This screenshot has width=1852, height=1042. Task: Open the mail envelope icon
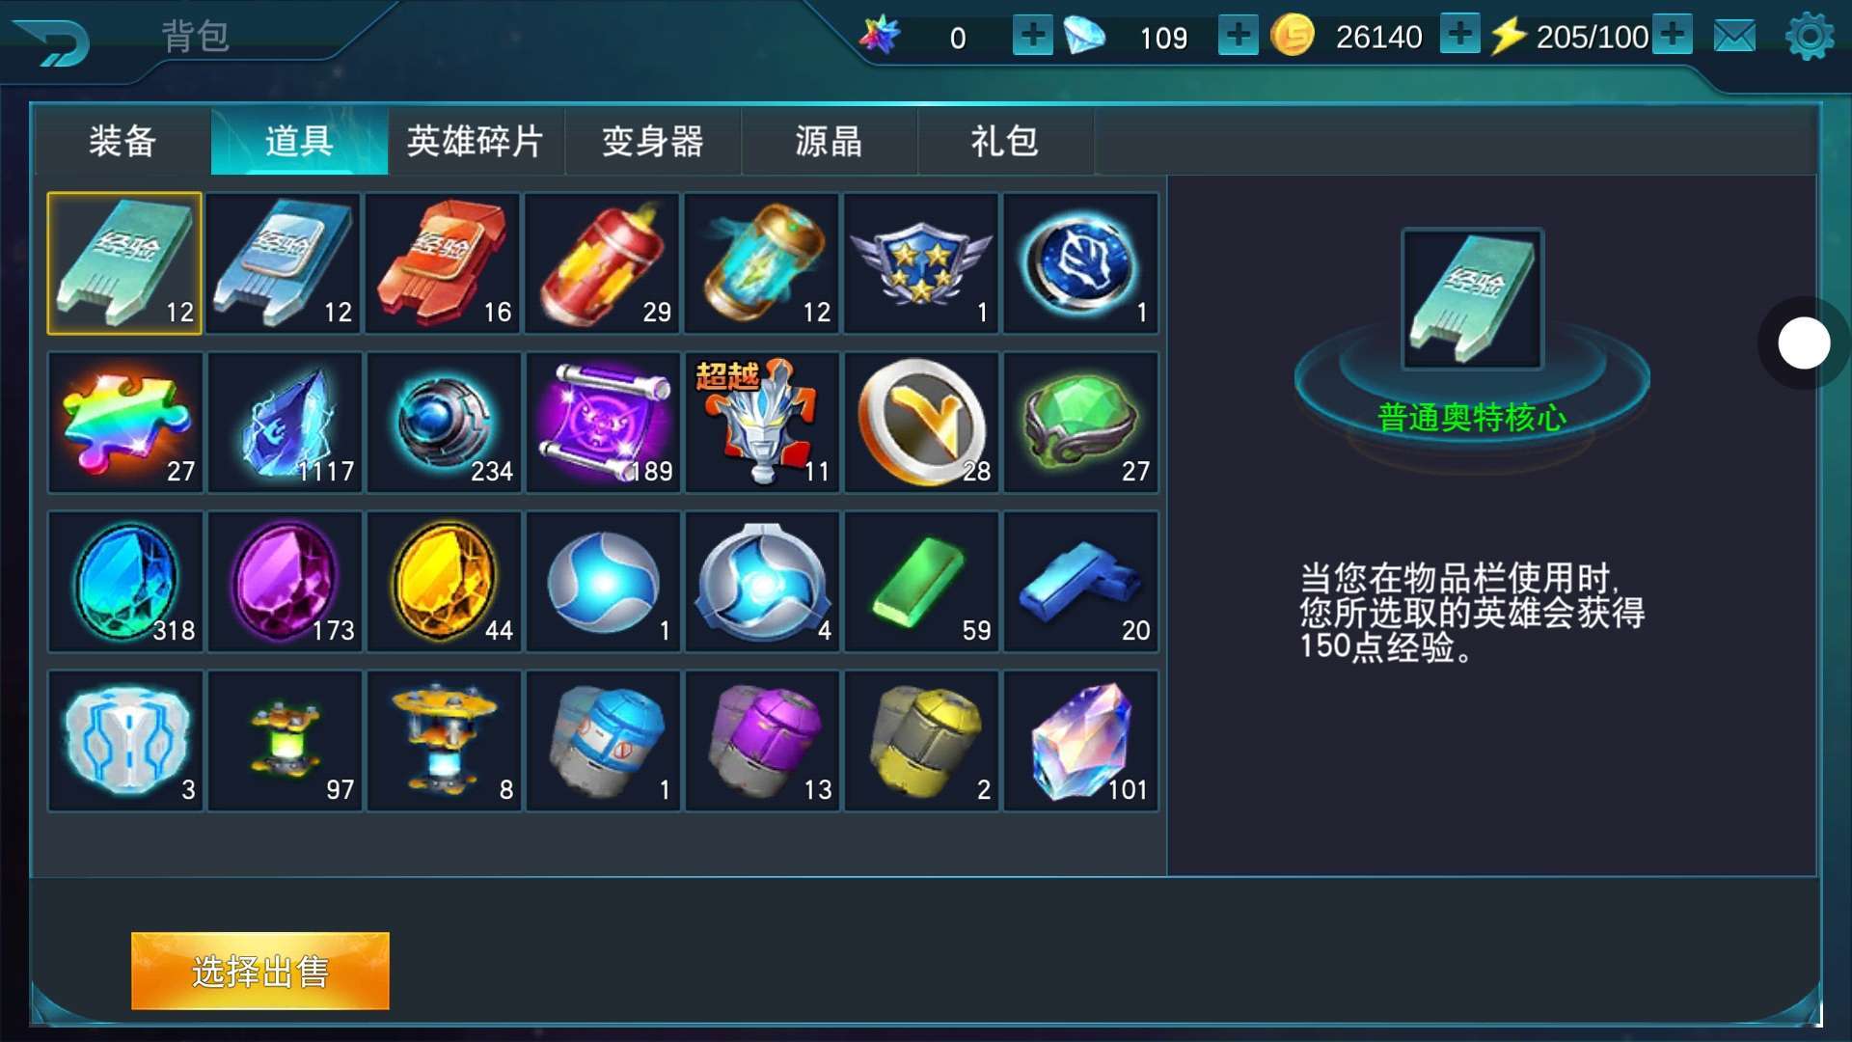pyautogui.click(x=1734, y=37)
